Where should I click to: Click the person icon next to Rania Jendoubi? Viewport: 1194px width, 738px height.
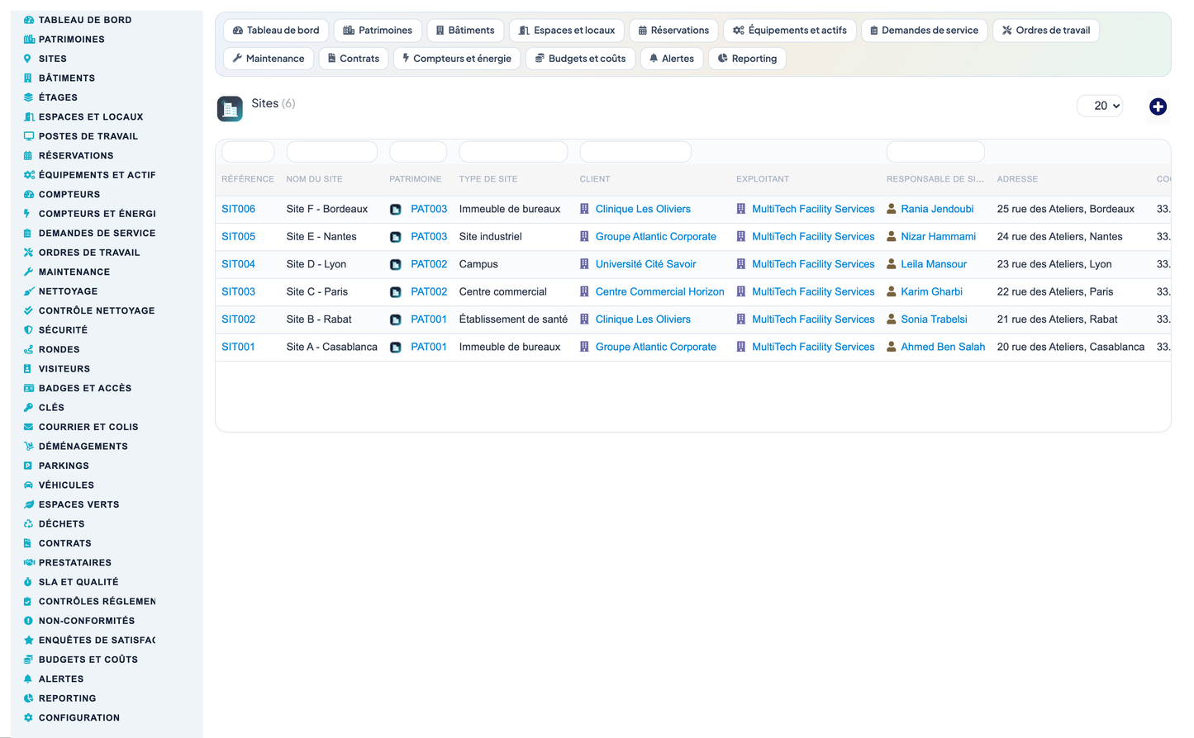tap(892, 209)
